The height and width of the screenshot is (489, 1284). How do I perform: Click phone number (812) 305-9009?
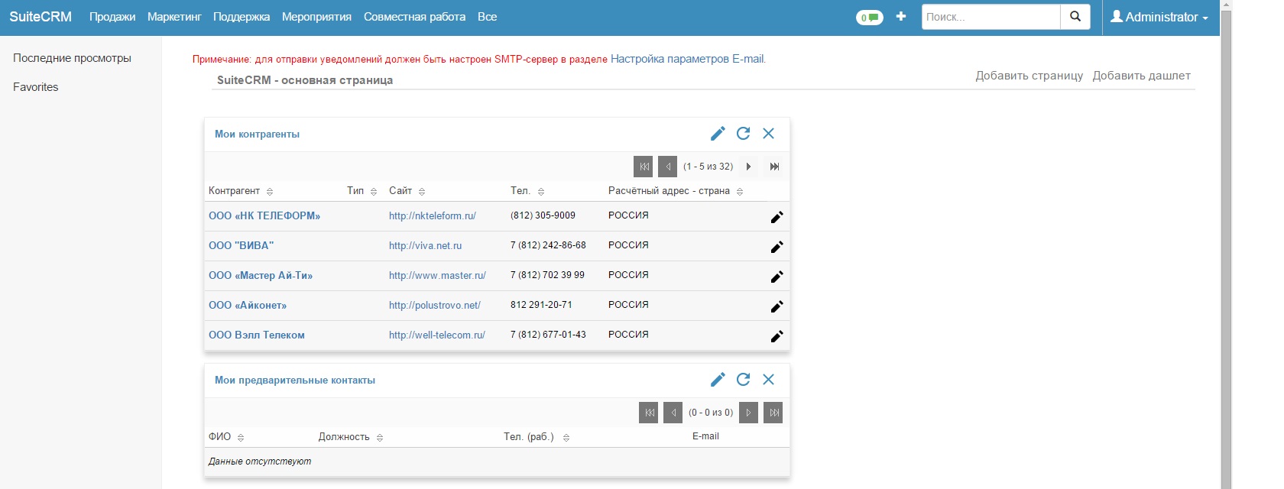(543, 215)
